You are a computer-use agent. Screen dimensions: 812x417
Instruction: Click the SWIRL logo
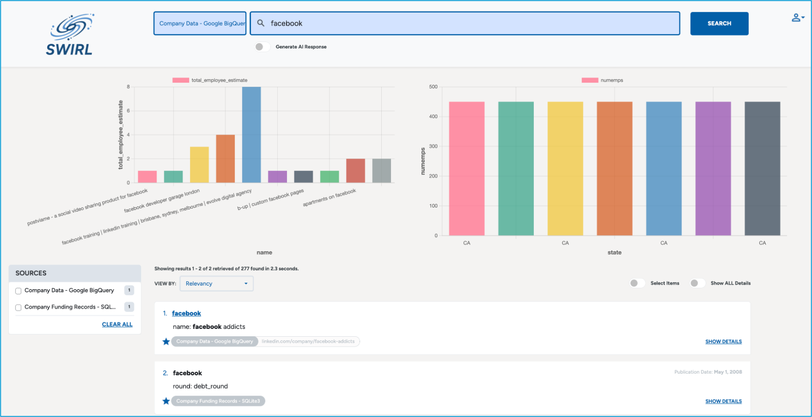(x=71, y=35)
